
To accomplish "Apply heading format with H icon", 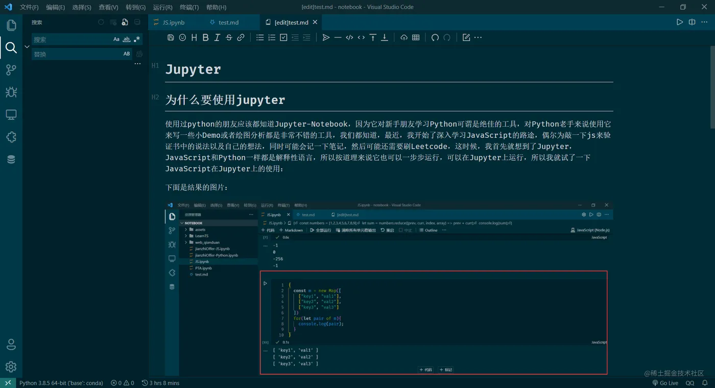I will tap(194, 37).
